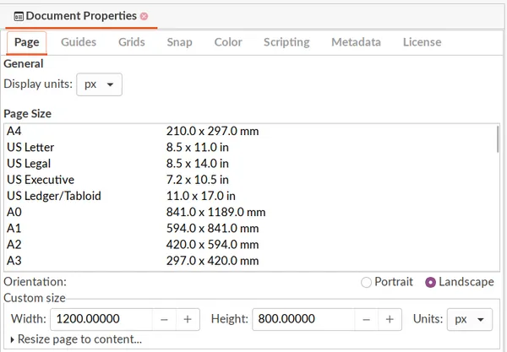Screen dimensions: 507x352
Task: Increase Width with the plus button
Action: point(188,319)
